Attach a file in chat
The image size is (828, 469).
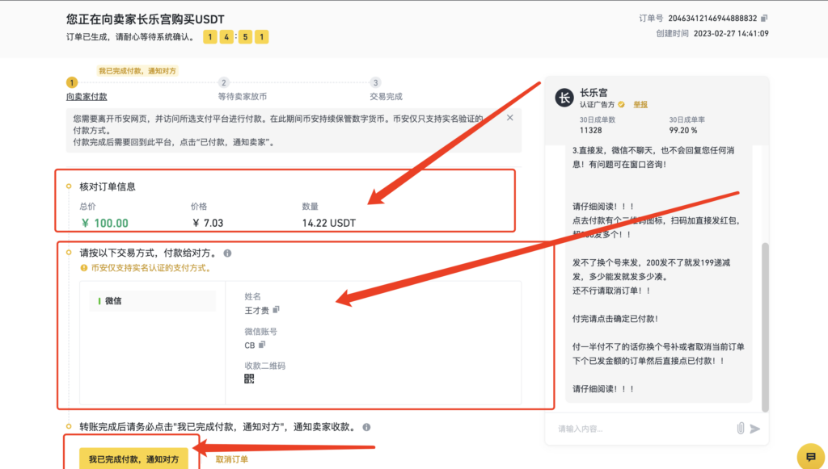(741, 429)
